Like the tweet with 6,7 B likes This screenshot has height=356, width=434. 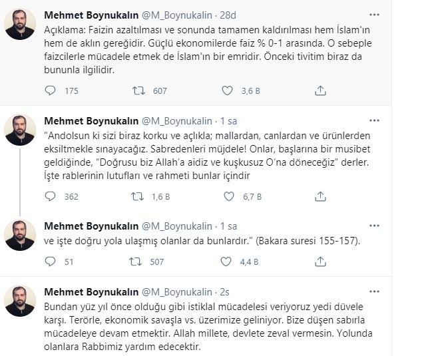tap(227, 196)
